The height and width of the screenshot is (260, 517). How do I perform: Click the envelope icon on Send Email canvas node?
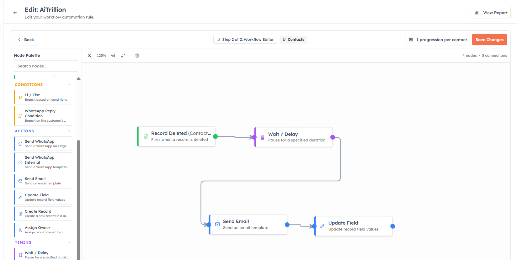217,224
